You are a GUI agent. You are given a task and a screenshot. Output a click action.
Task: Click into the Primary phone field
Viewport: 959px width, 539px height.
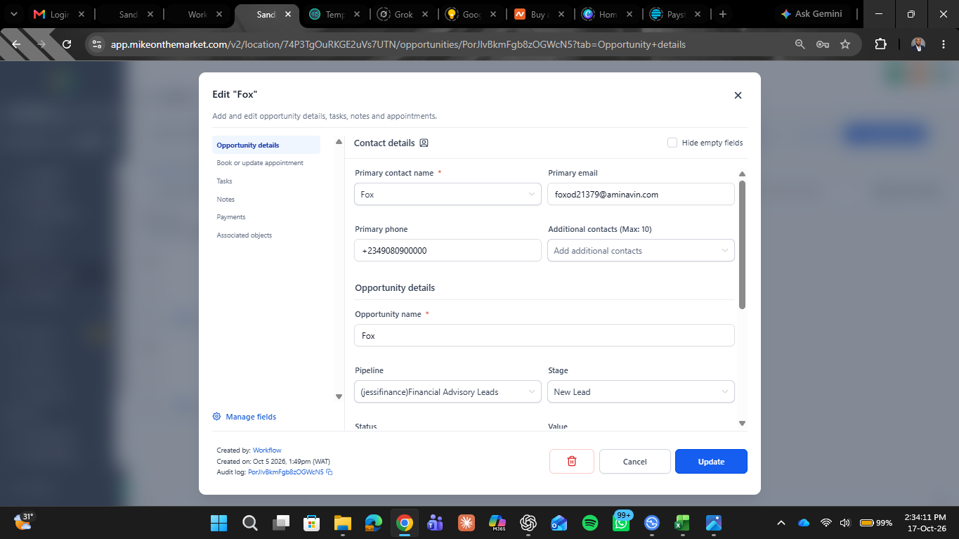click(448, 251)
